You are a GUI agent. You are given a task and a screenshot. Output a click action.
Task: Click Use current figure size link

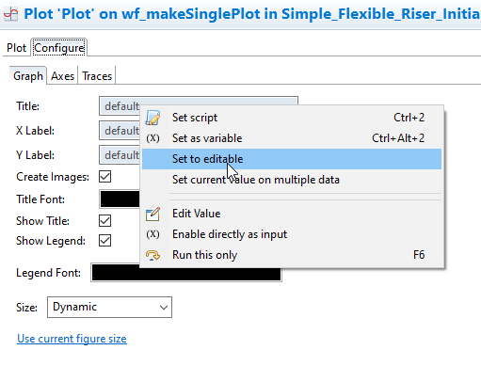pyautogui.click(x=72, y=339)
